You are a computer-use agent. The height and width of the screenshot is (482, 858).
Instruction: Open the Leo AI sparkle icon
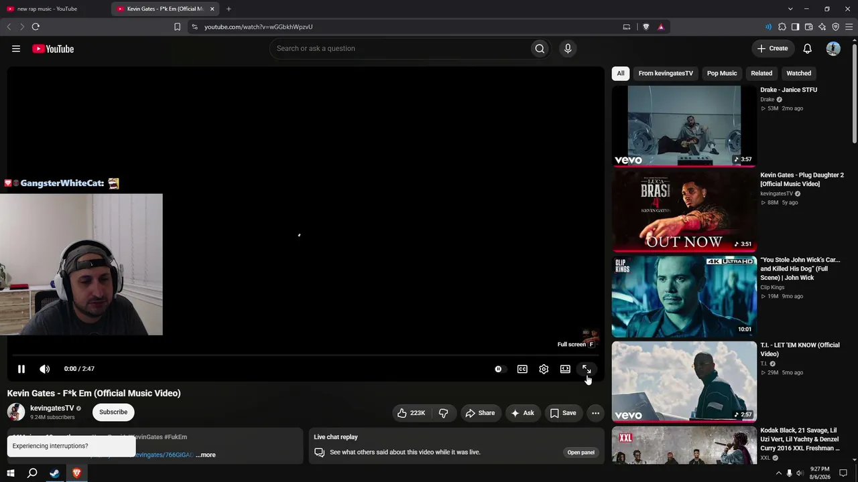coord(822,27)
